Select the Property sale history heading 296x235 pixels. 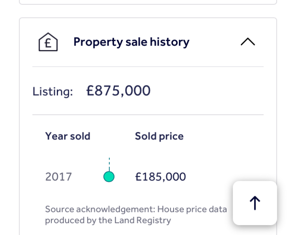(131, 42)
